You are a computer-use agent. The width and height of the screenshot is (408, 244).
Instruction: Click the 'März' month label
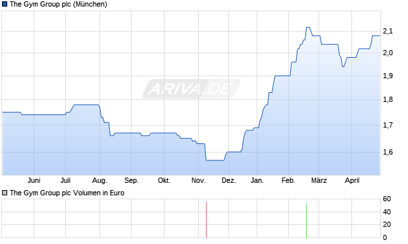point(319,180)
